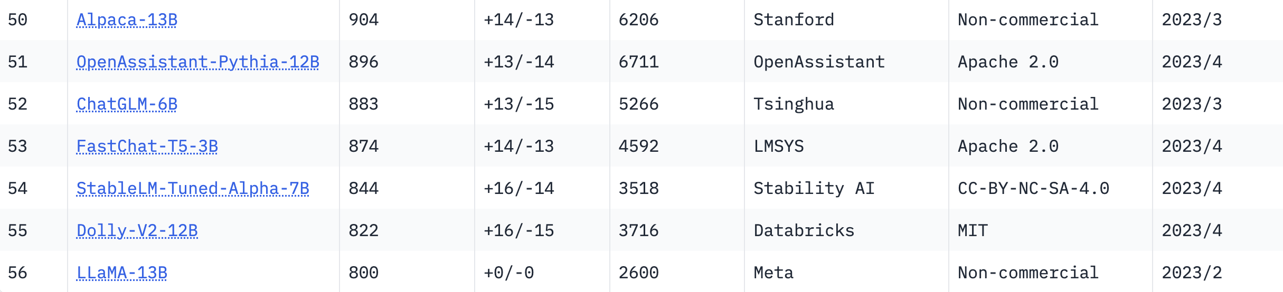Select the MIT license cell
Screen dimensions: 1283x292
pyautogui.click(x=973, y=231)
